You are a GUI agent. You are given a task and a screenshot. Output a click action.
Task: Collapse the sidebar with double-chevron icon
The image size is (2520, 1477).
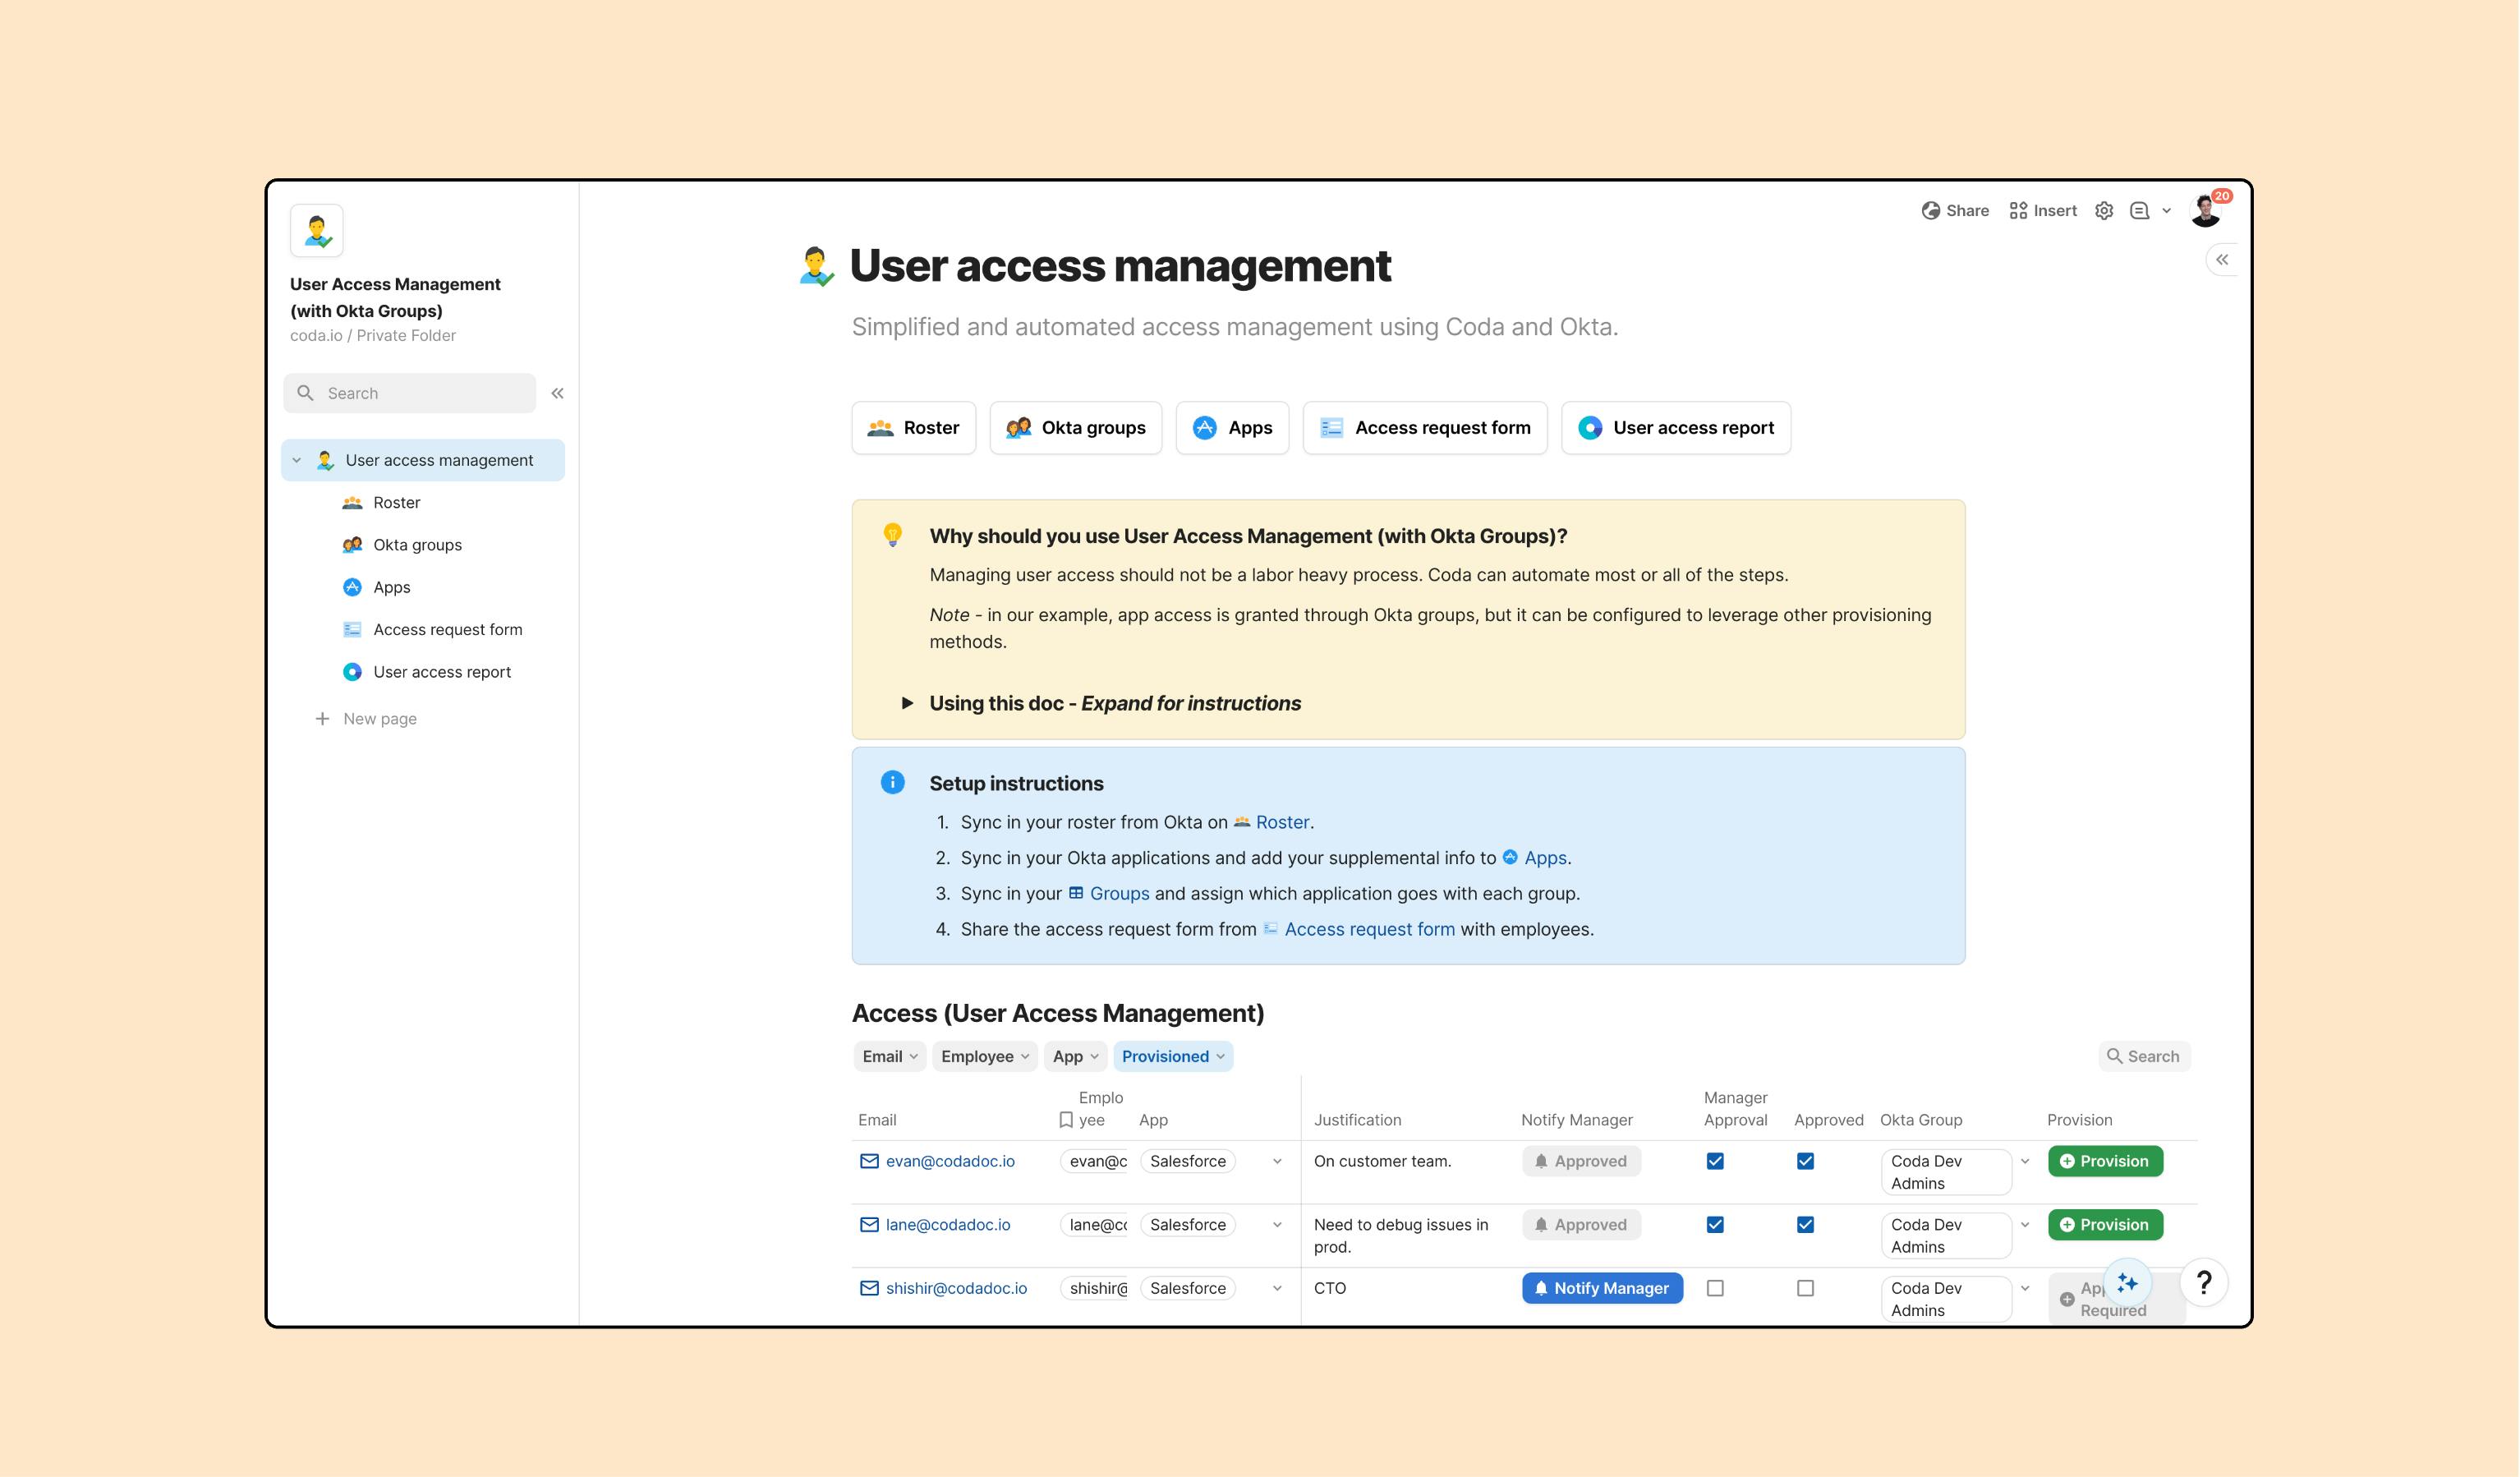click(558, 393)
